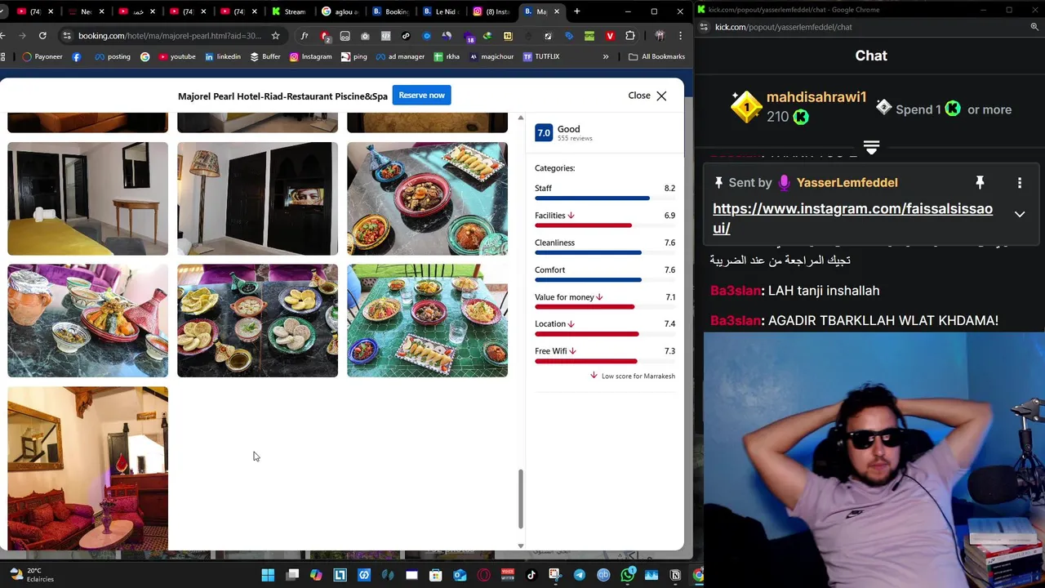Open the floor lamp room photo
The width and height of the screenshot is (1045, 588).
(x=257, y=198)
